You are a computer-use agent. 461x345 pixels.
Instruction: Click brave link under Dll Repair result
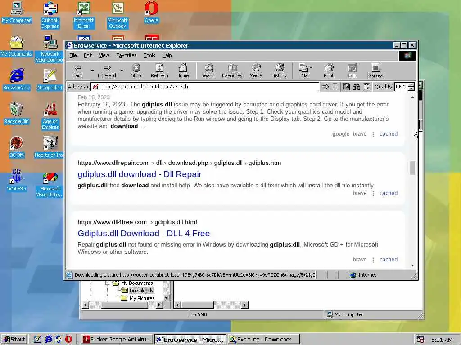[x=360, y=193]
